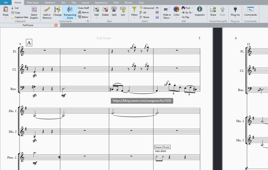
Task: Switch to the Layout tab
Action: (85, 2)
